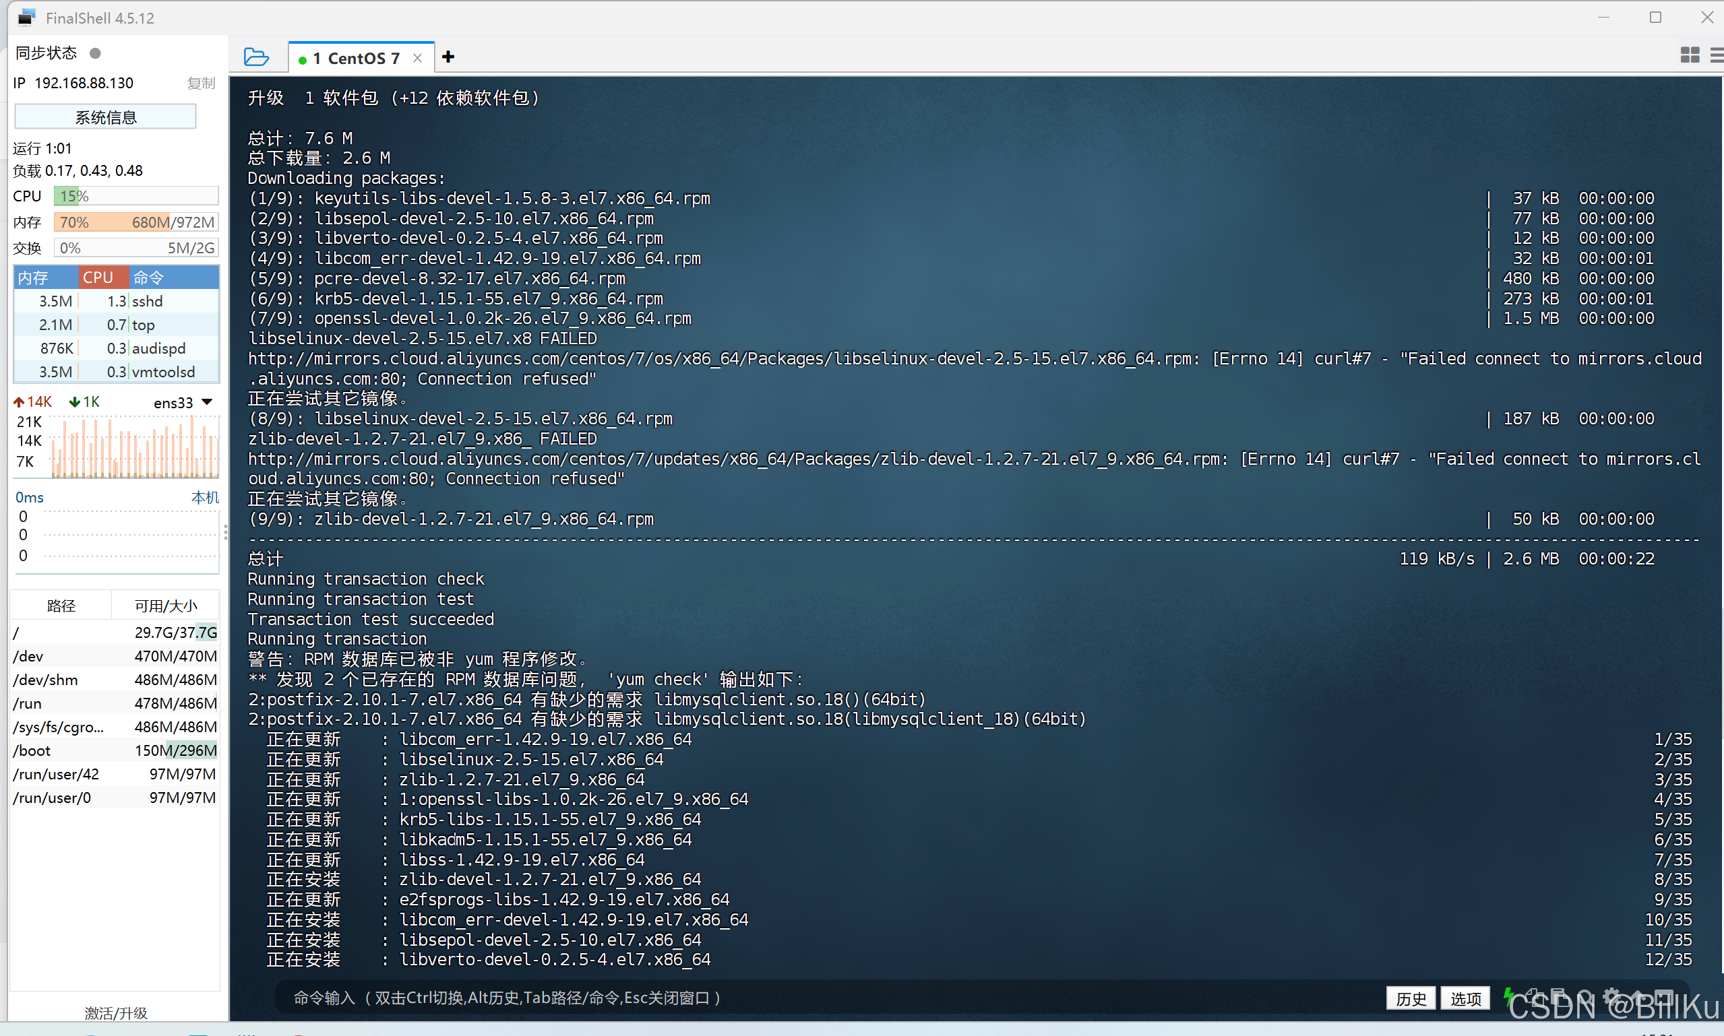1724x1036 pixels.
Task: Select the audispd process row
Action: 117,348
